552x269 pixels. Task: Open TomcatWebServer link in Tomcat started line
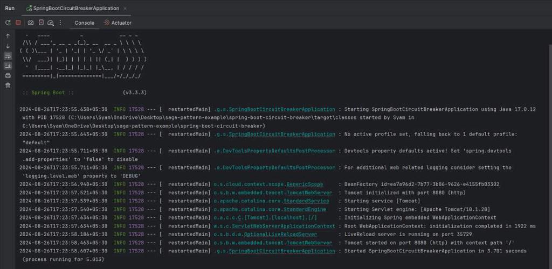tap(309, 242)
